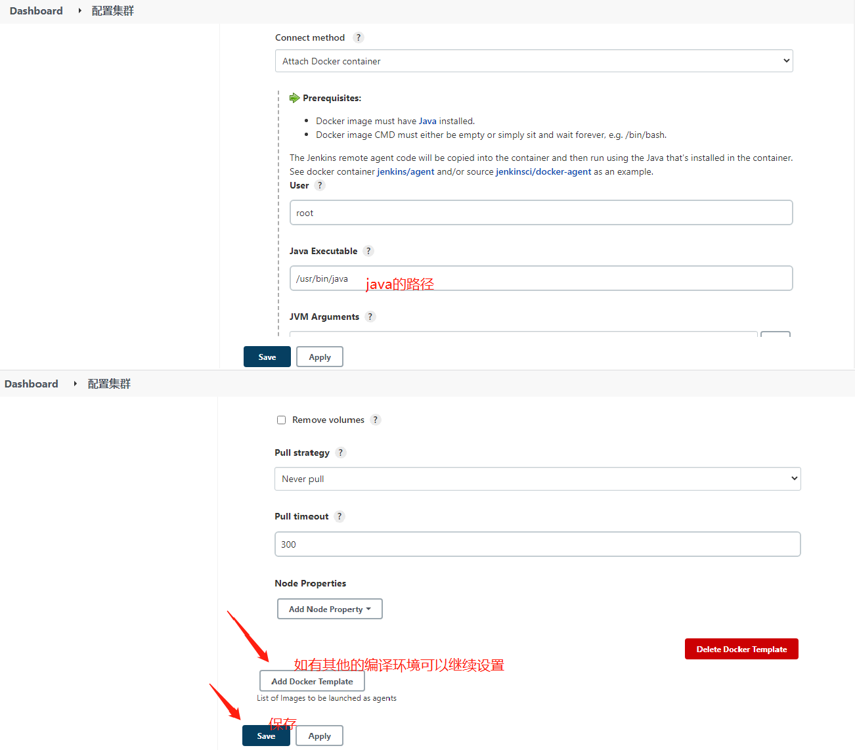Open JVM Arguments help icon
The width and height of the screenshot is (855, 750).
[x=370, y=317]
